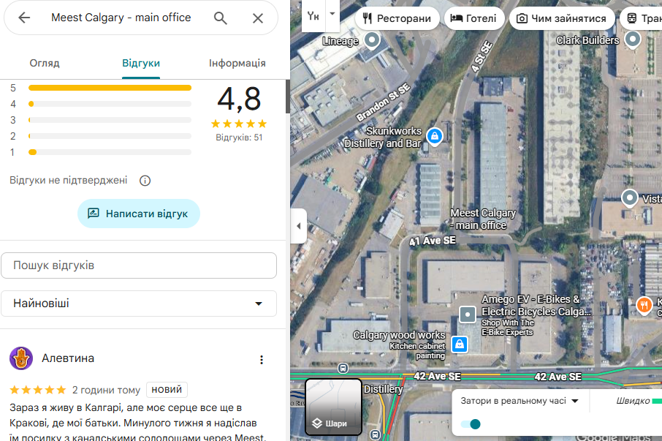
Task: Open Алевтина's profile avatar
Action: coord(21,358)
